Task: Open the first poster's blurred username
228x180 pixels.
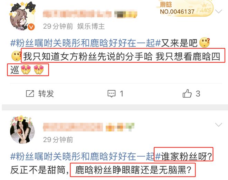Action: click(77, 14)
